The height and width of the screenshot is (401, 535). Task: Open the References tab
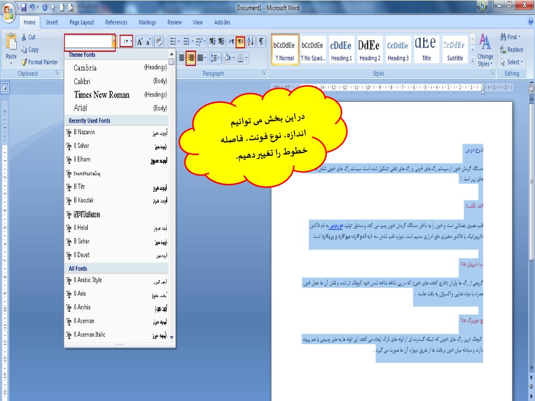pos(116,22)
